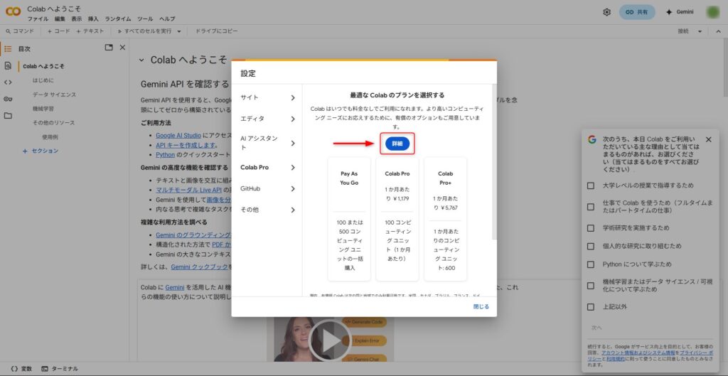
Task: Open the table of contents icon
Action: pyautogui.click(x=8, y=49)
